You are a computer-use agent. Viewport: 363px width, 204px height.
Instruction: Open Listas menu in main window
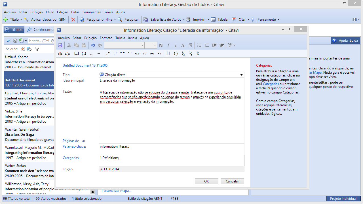click(75, 12)
